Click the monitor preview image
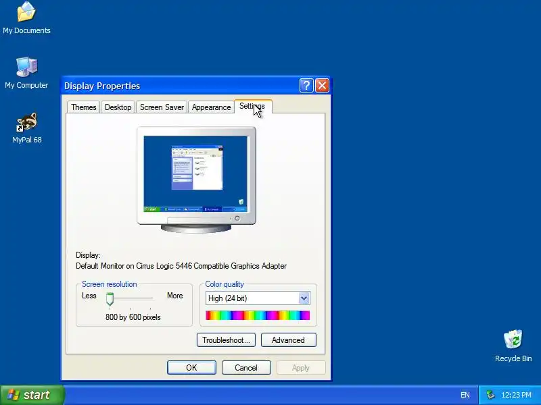This screenshot has height=405, width=541. point(196,180)
